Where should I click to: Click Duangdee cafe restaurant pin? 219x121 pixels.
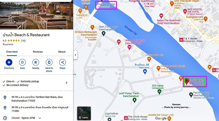(x=206, y=19)
